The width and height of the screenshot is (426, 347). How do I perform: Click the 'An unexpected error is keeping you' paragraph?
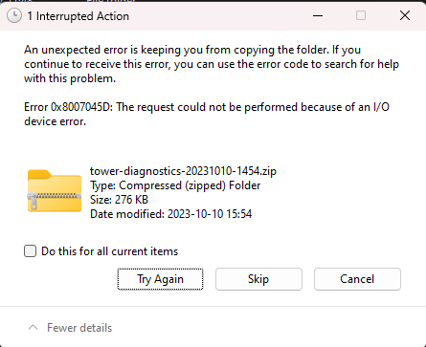tap(212, 64)
